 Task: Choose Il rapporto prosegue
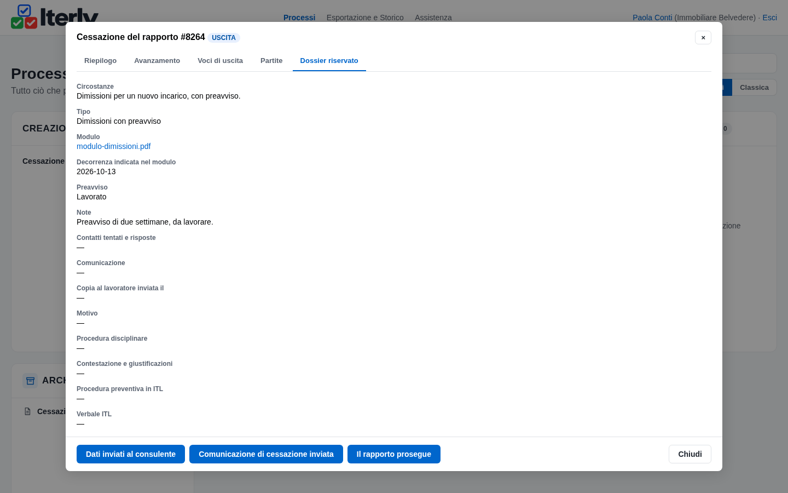tap(394, 454)
